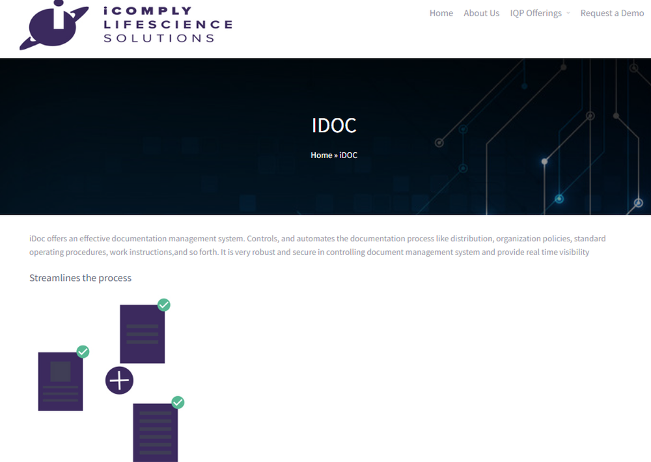The image size is (651, 462).
Task: Click the Streamlines the process heading
Action: [80, 278]
